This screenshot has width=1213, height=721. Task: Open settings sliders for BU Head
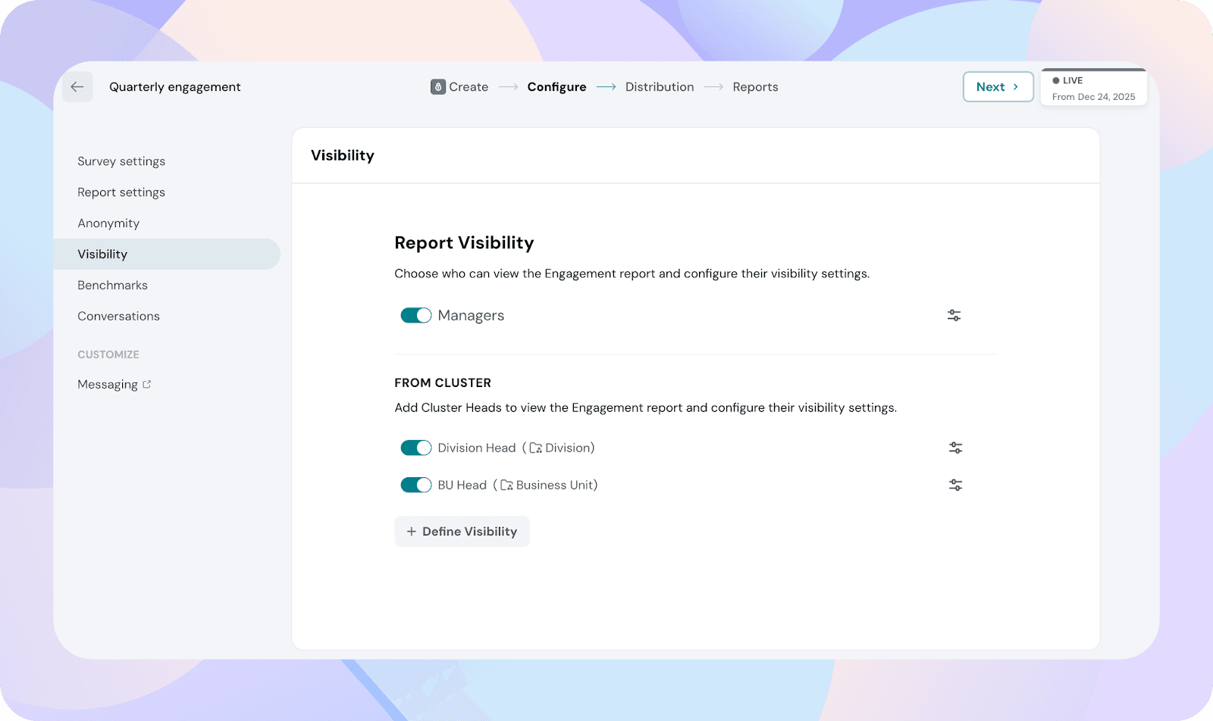(x=955, y=485)
